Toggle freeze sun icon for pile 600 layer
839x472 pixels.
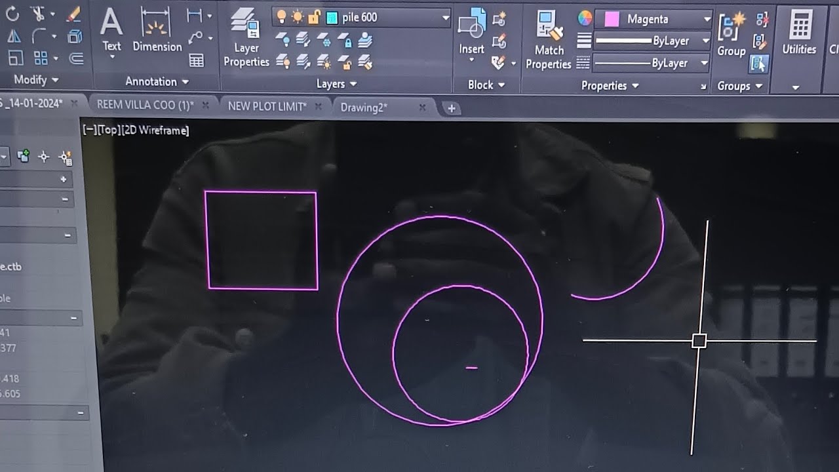[298, 17]
